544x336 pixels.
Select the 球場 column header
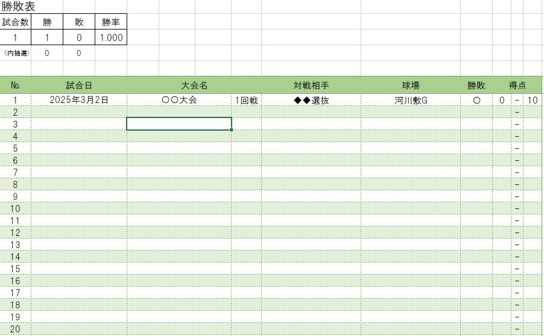[x=411, y=86]
